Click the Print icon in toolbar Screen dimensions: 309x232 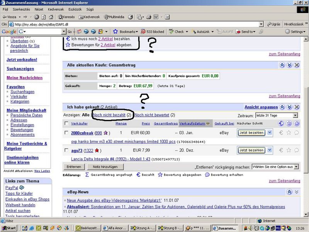(149, 17)
